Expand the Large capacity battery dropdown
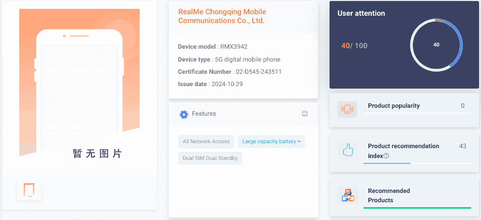 271,142
